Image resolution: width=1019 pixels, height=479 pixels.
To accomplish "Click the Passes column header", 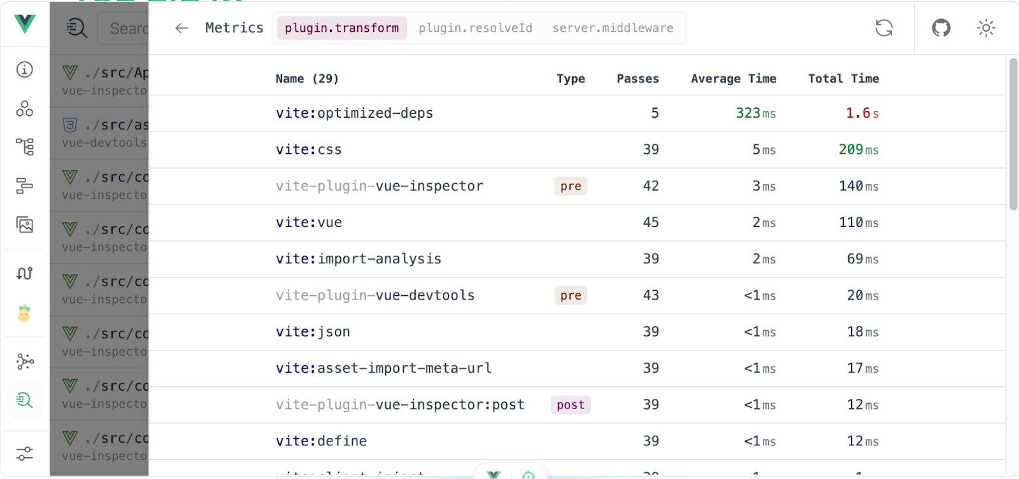I will click(x=638, y=79).
